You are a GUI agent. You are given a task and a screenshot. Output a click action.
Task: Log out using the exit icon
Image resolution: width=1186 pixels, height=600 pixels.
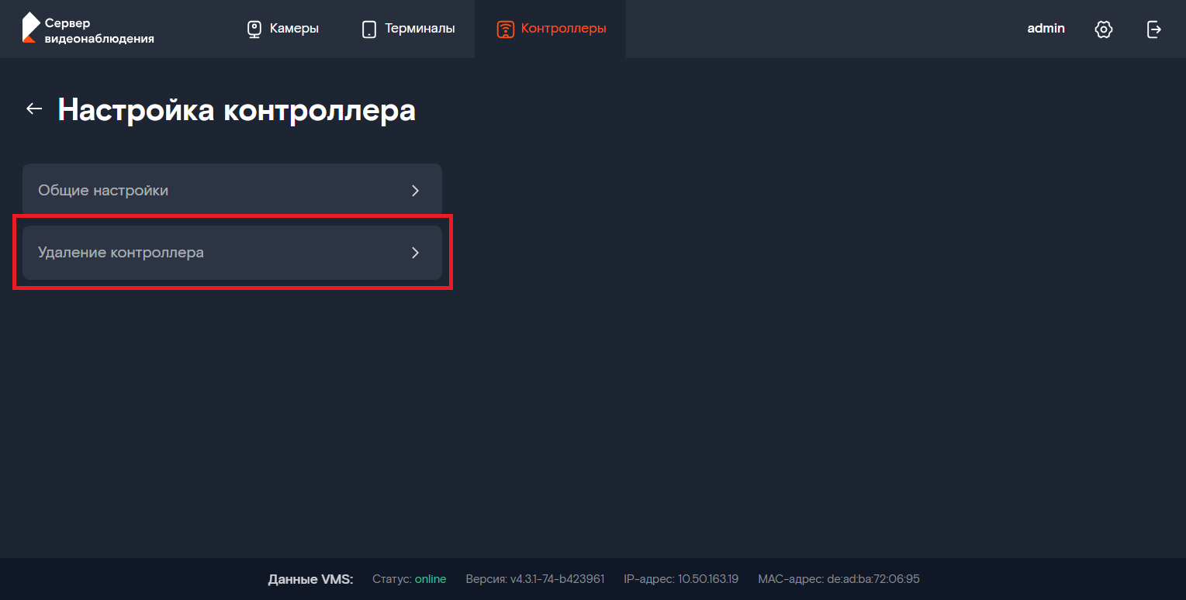click(1154, 29)
